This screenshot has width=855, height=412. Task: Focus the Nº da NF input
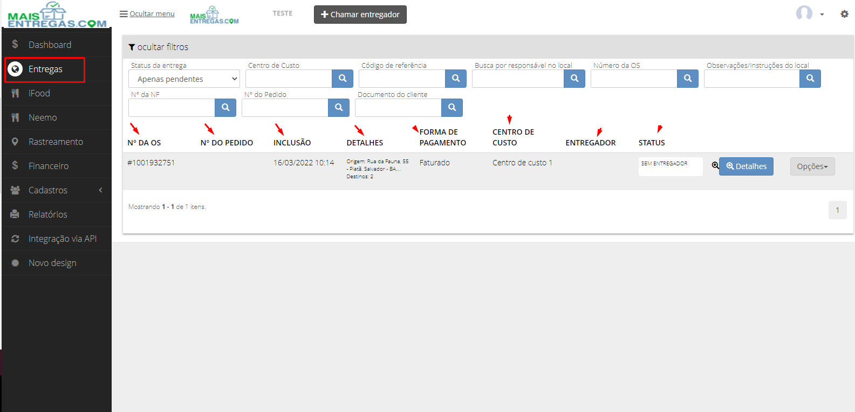click(x=172, y=108)
